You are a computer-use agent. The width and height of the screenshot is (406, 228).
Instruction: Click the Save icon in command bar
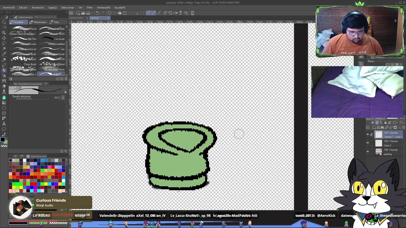pos(88,13)
